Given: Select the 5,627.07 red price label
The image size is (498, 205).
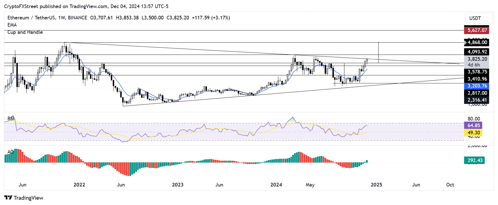Looking at the screenshot, I should coord(477,30).
